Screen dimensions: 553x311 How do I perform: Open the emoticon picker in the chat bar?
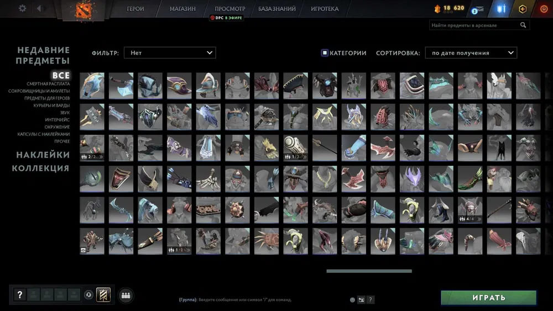352,299
